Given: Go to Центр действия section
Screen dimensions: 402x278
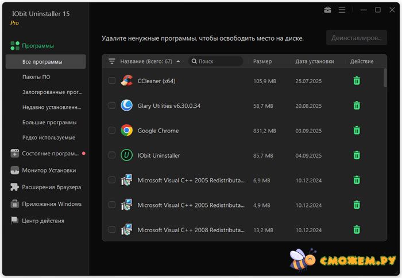Looking at the screenshot, I should [x=43, y=221].
